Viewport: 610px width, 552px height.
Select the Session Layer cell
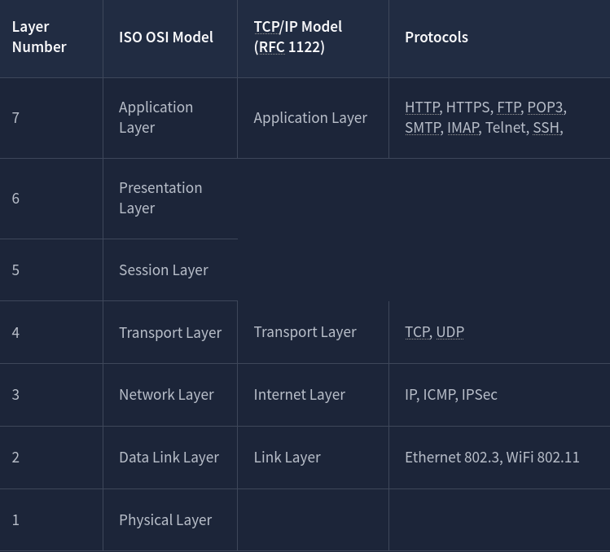tap(164, 270)
